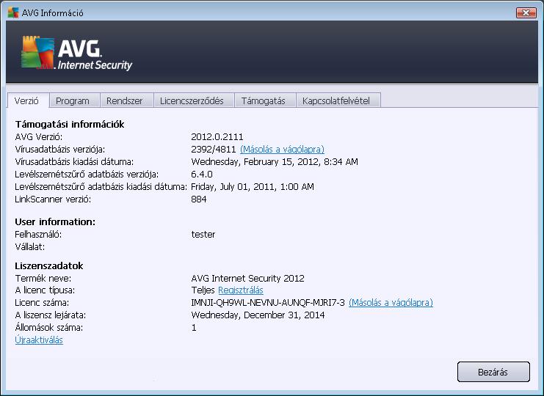
Task: Click the Termék neve: label
Action: pos(43,278)
